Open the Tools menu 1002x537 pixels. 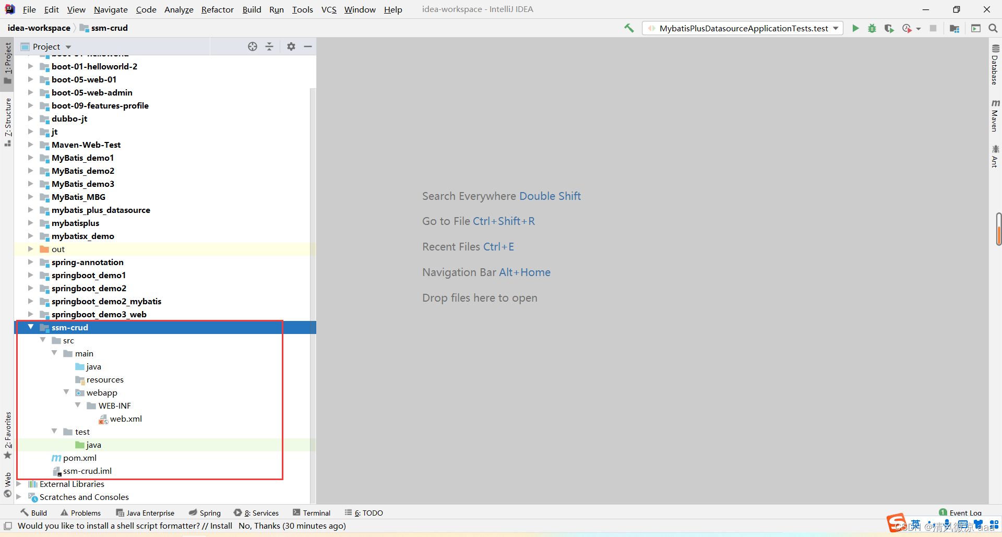point(302,9)
